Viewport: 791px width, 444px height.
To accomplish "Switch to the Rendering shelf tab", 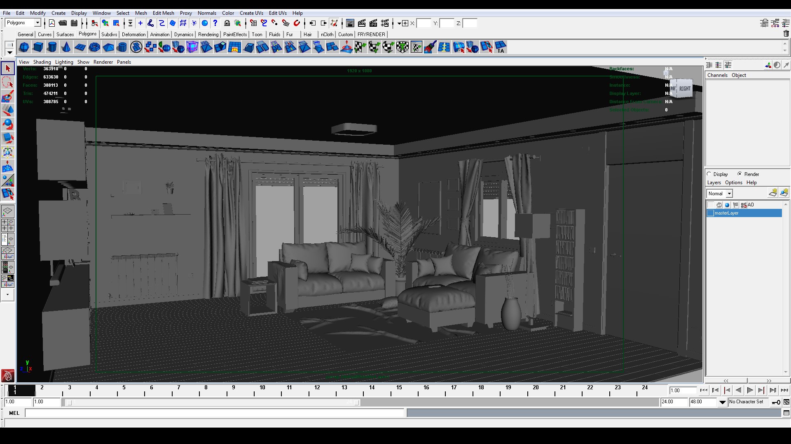I will pyautogui.click(x=208, y=35).
